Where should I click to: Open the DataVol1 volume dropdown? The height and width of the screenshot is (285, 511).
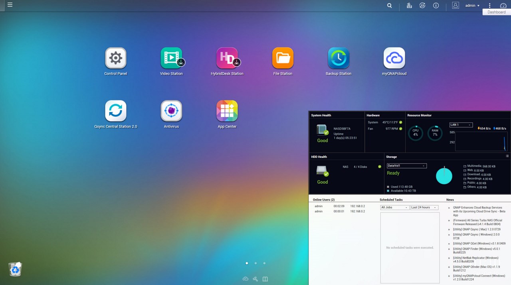click(x=407, y=166)
